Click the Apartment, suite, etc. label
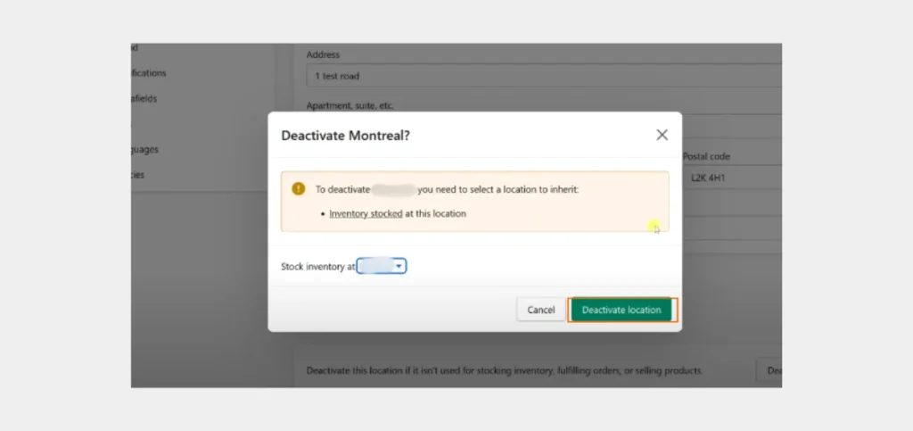This screenshot has width=913, height=431. 350,106
